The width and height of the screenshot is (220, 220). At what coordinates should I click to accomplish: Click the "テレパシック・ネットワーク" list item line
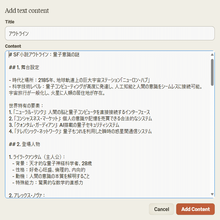(80, 131)
